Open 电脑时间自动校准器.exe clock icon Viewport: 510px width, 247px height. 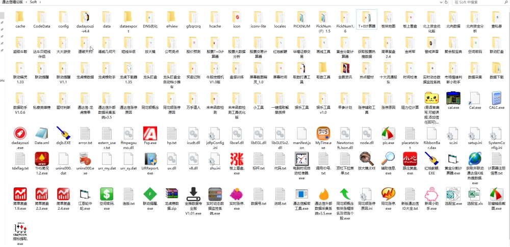[x=301, y=159]
